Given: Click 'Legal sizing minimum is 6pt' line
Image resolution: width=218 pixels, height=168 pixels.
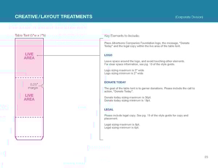Looking at the screenshot, I should coord(122,127).
